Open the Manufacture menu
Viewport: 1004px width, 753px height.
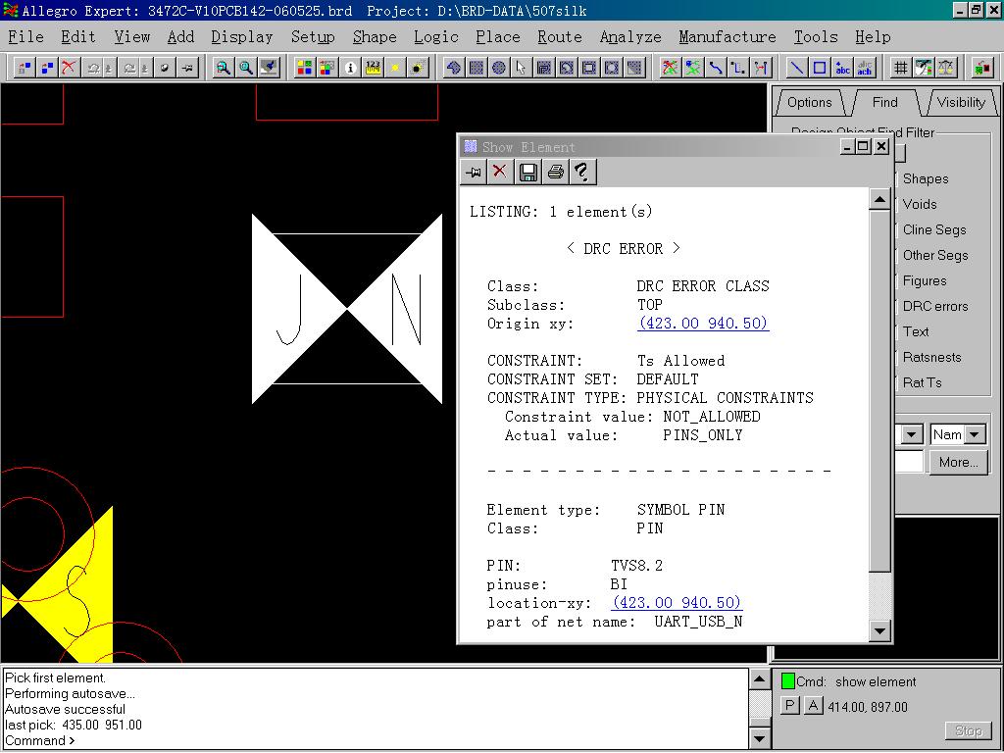[x=728, y=37]
